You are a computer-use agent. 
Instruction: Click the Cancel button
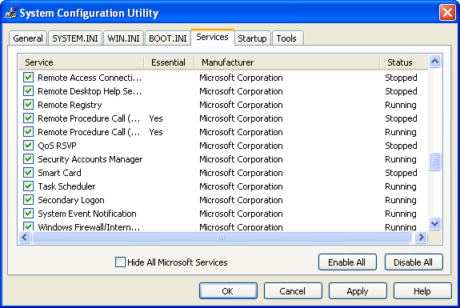[x=293, y=291]
